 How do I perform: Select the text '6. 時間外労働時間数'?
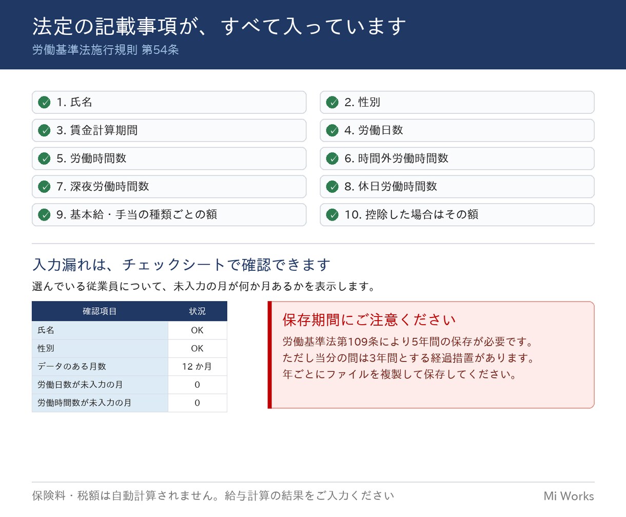click(396, 158)
